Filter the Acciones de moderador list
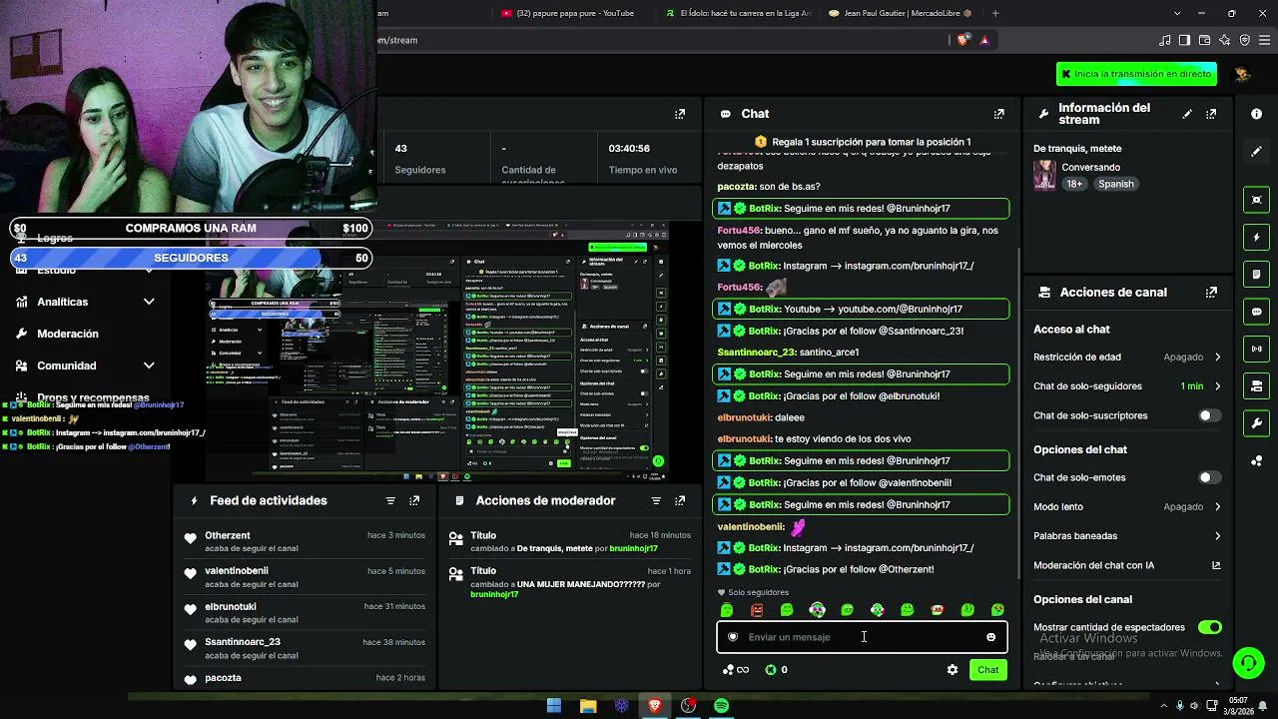 (x=656, y=501)
